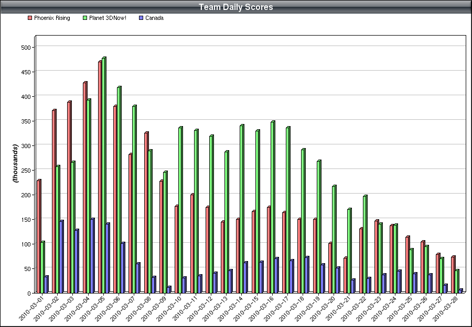Click the green Planet 3DNow! bar for 2010-03-26

pos(426,269)
